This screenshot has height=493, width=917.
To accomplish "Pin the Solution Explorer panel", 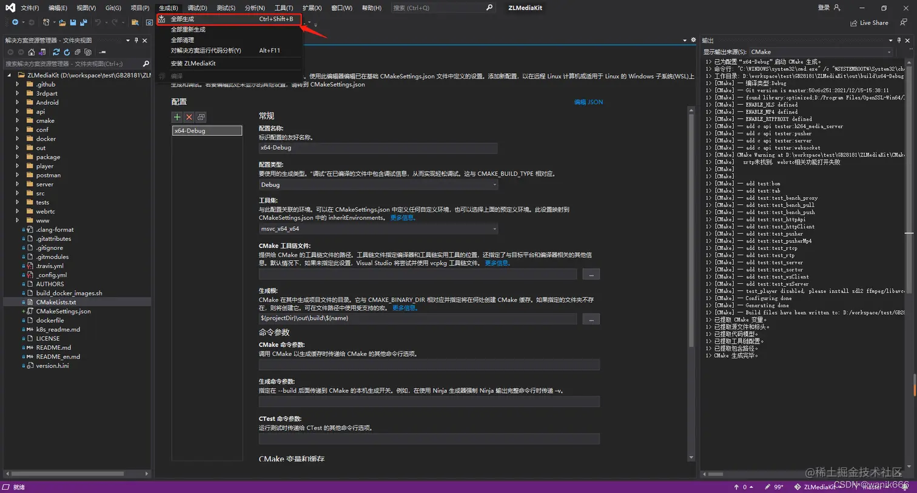I will [x=136, y=41].
